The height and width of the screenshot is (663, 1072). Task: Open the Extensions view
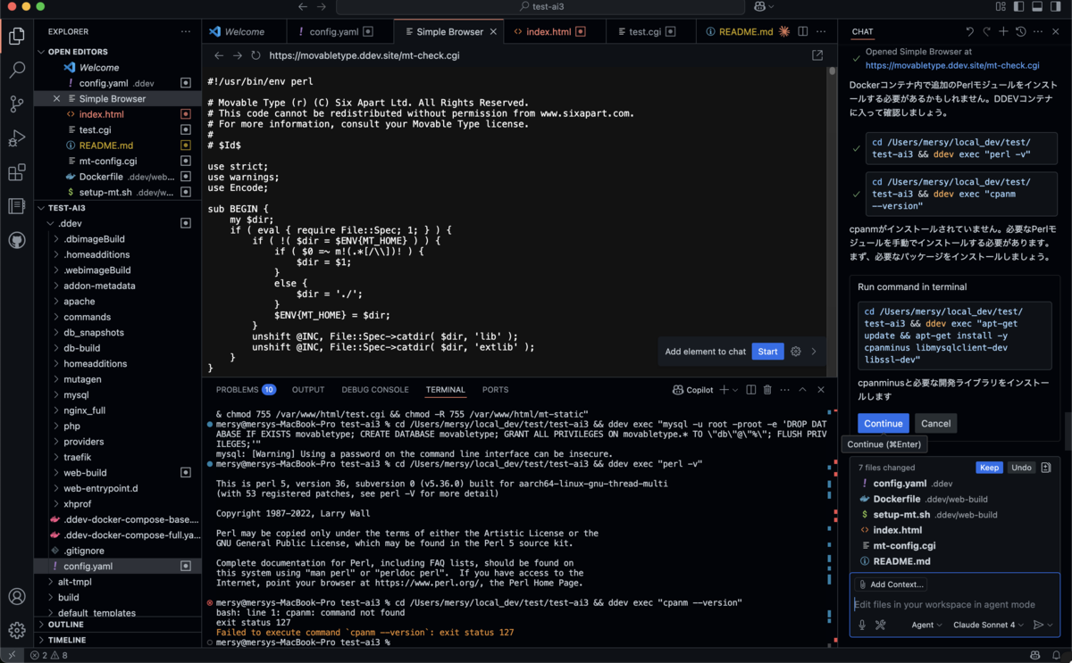(17, 172)
